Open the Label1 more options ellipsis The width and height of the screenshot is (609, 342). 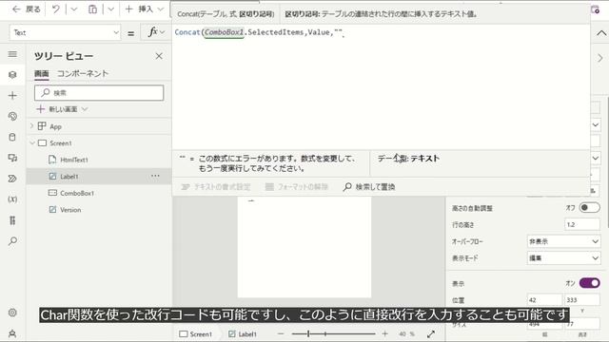tap(155, 176)
